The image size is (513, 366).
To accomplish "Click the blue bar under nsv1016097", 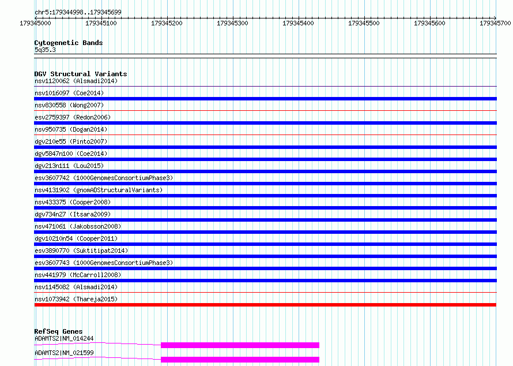I will (265, 99).
